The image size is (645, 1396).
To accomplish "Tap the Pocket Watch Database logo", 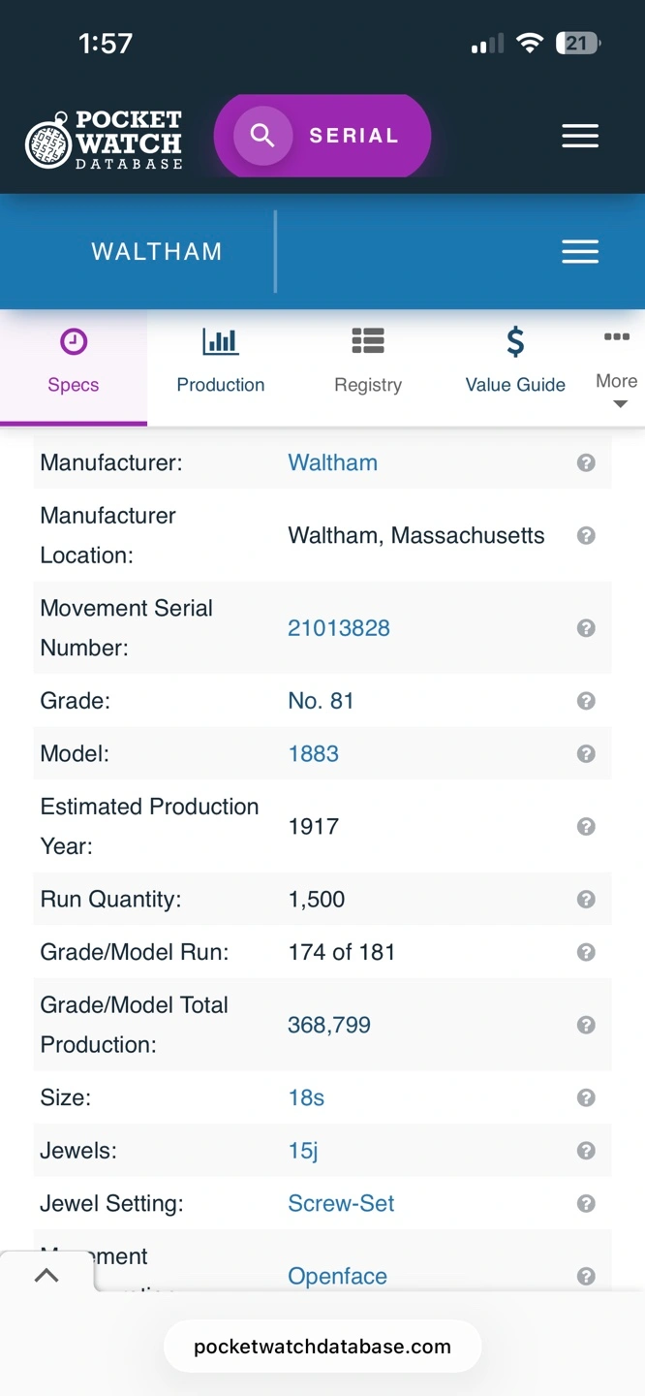I will [104, 140].
